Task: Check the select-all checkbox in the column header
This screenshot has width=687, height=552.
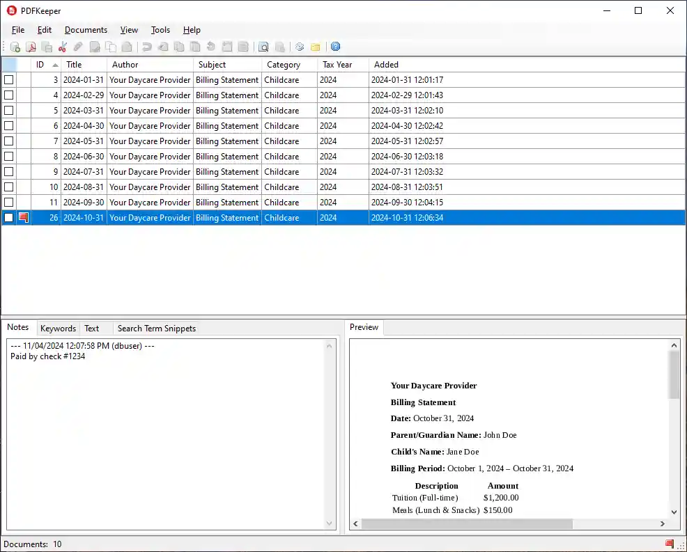Action: (8, 64)
